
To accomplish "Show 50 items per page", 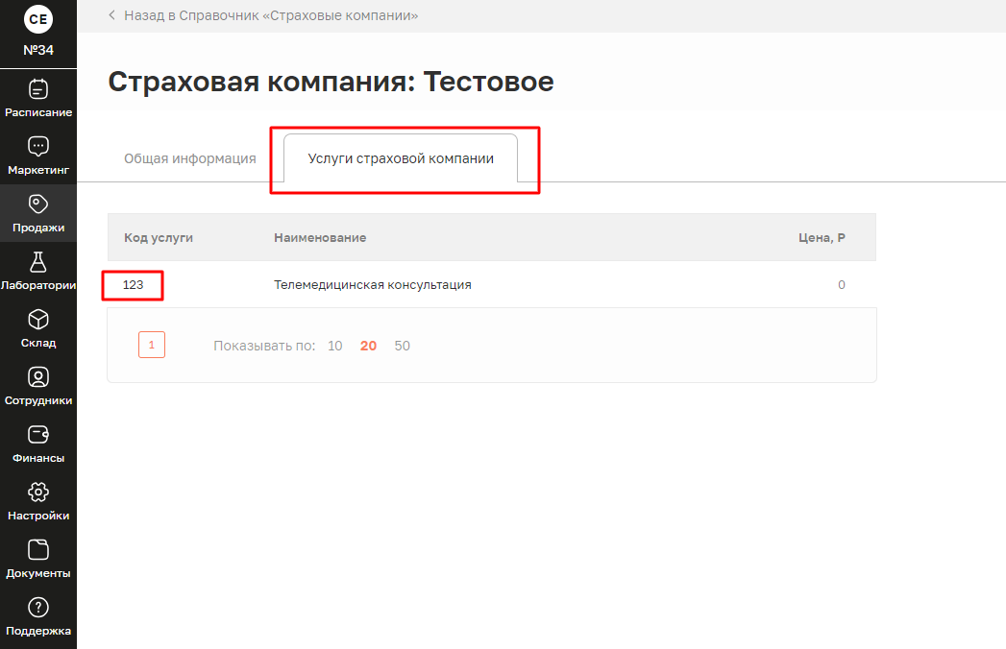I will pyautogui.click(x=403, y=346).
